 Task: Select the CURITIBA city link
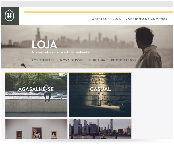(97, 60)
